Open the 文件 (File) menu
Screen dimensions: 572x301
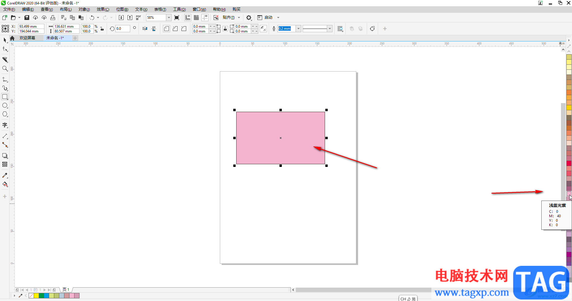pos(9,10)
